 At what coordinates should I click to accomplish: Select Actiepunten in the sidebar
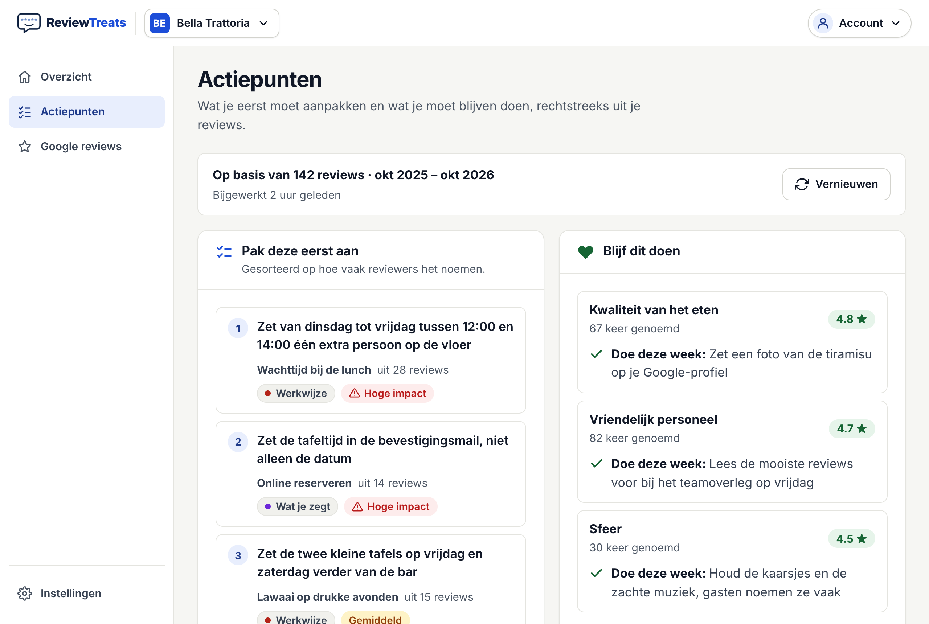coord(87,111)
